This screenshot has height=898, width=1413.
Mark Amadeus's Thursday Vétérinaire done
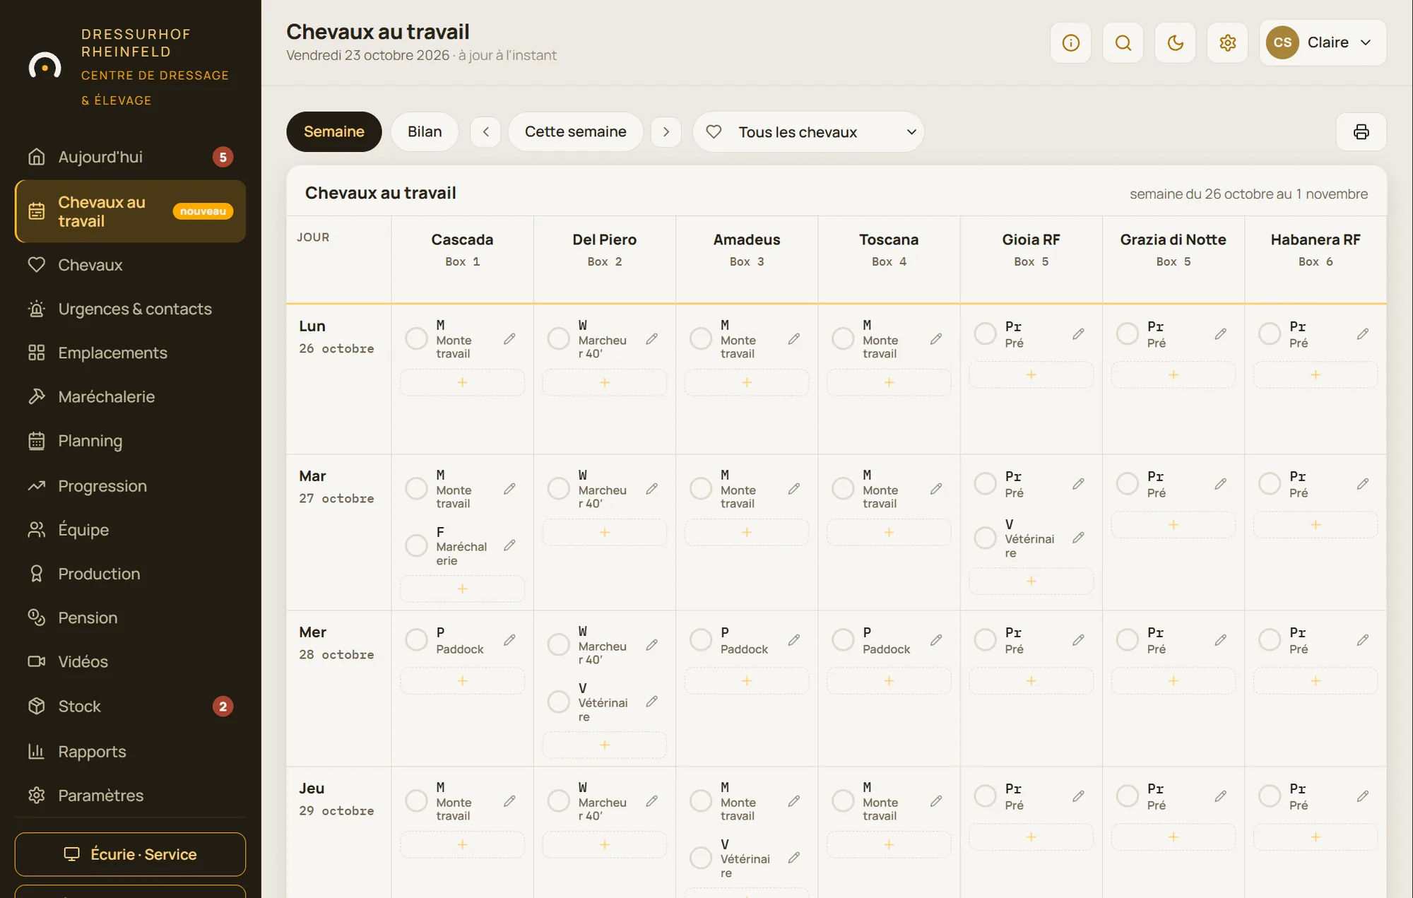click(x=701, y=858)
